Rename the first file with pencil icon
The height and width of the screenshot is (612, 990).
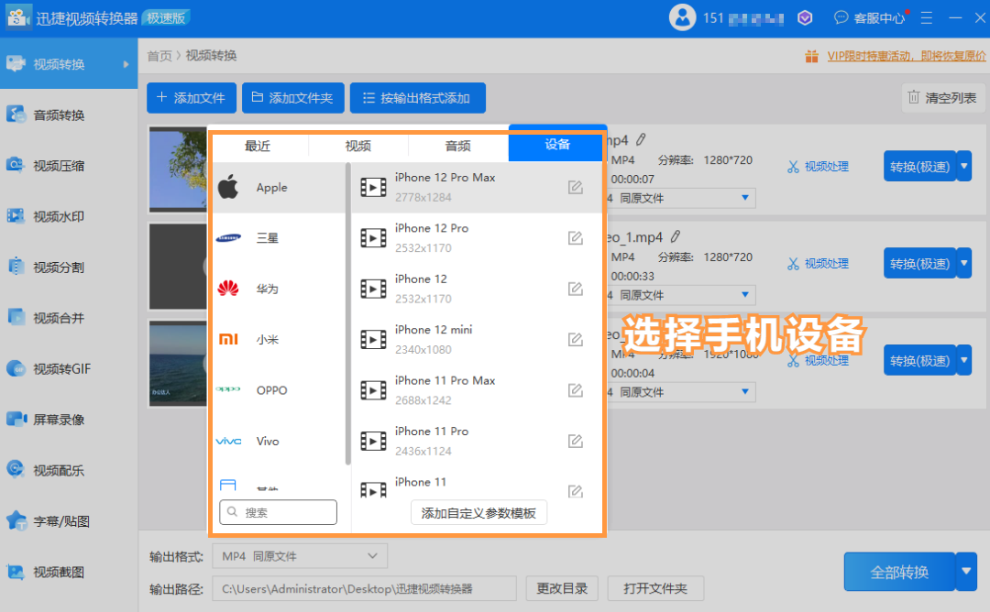(x=641, y=139)
